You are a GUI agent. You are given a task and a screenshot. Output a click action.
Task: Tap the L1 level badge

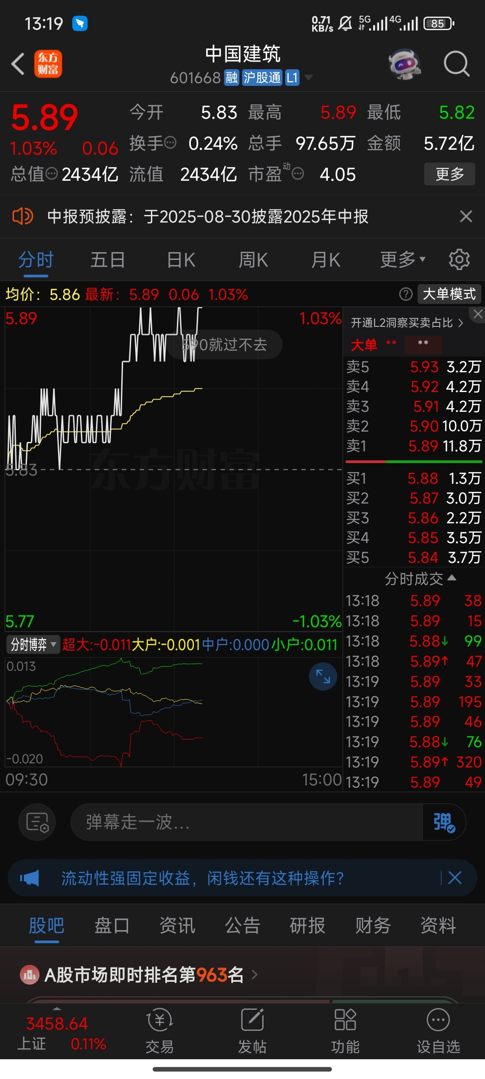292,78
